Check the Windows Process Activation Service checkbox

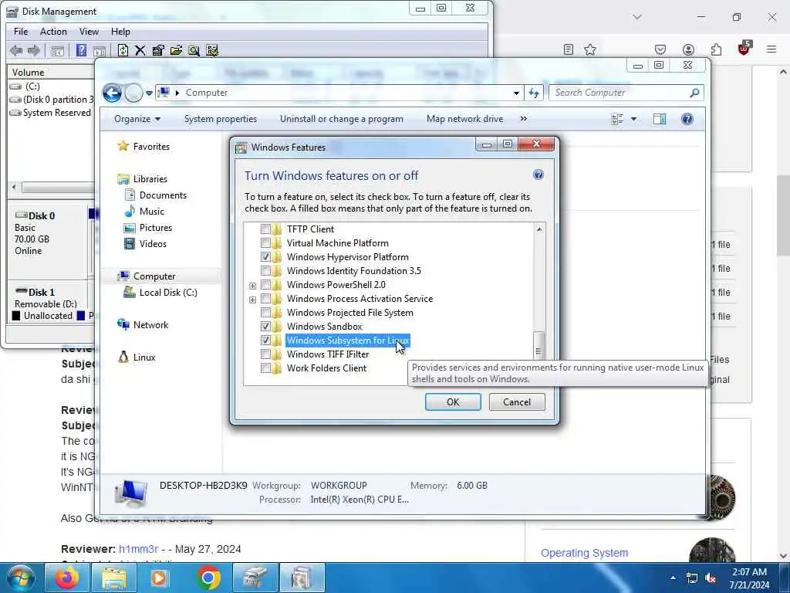coord(265,299)
